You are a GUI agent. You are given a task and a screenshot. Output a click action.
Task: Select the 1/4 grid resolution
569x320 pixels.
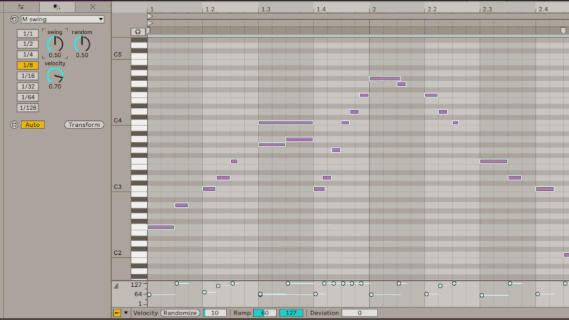[28, 55]
